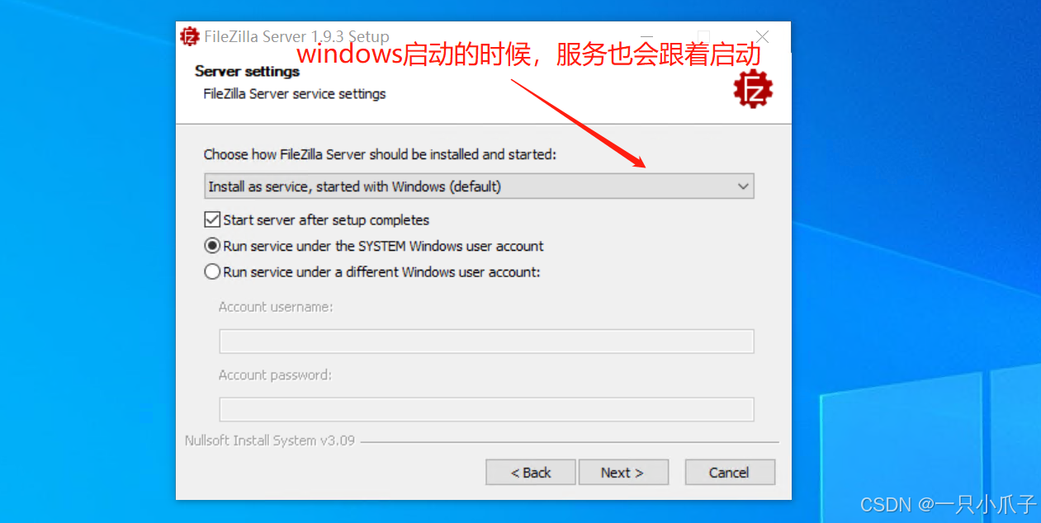The image size is (1041, 523).
Task: Click the FileZilla icon in the title bar
Action: click(x=190, y=36)
